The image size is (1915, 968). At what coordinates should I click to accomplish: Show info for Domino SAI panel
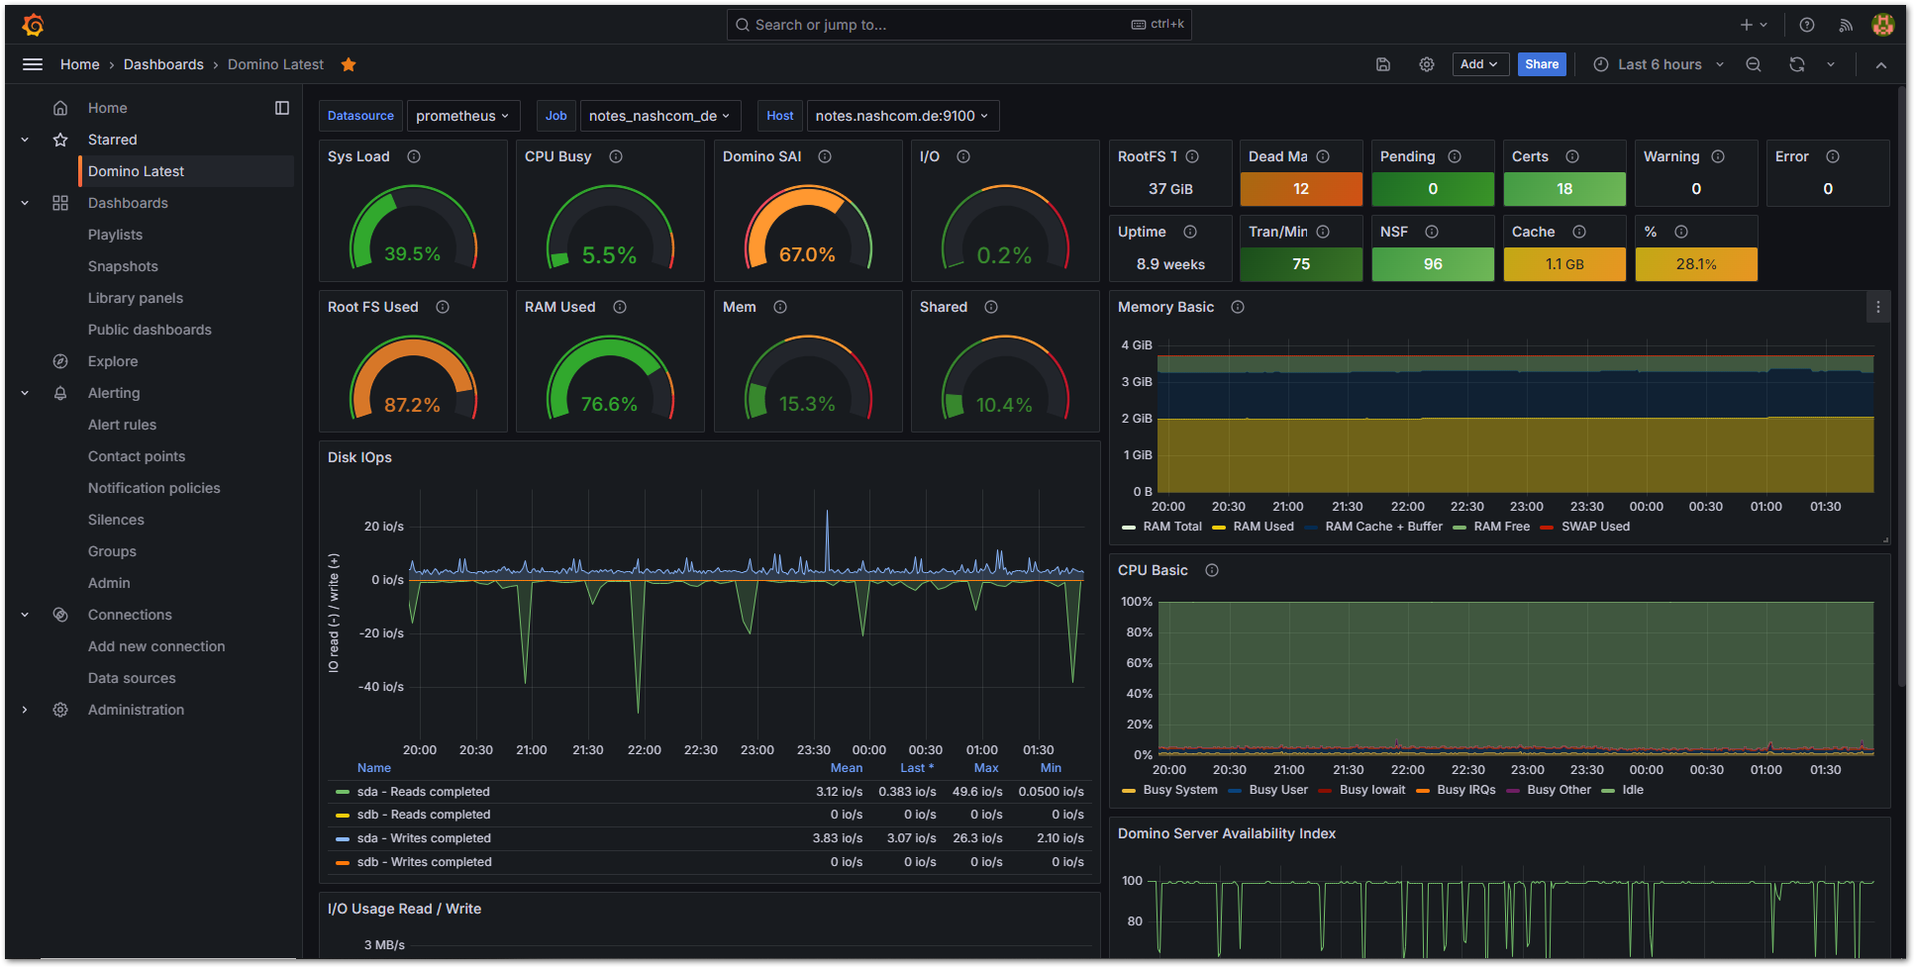pos(825,156)
